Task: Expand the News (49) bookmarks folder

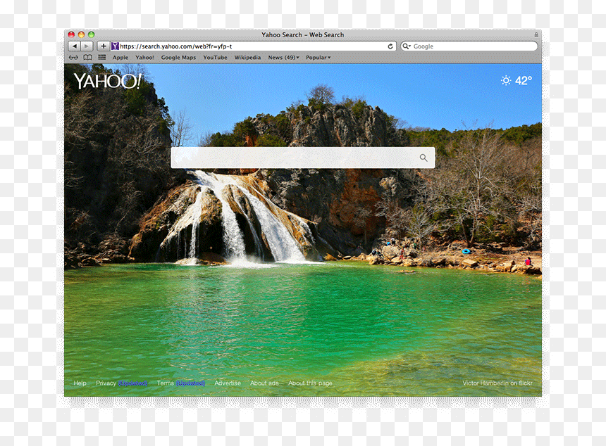Action: pos(284,58)
